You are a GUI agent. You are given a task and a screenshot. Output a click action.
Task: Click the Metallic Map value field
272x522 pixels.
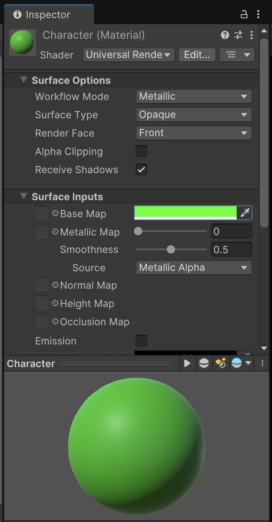(231, 231)
